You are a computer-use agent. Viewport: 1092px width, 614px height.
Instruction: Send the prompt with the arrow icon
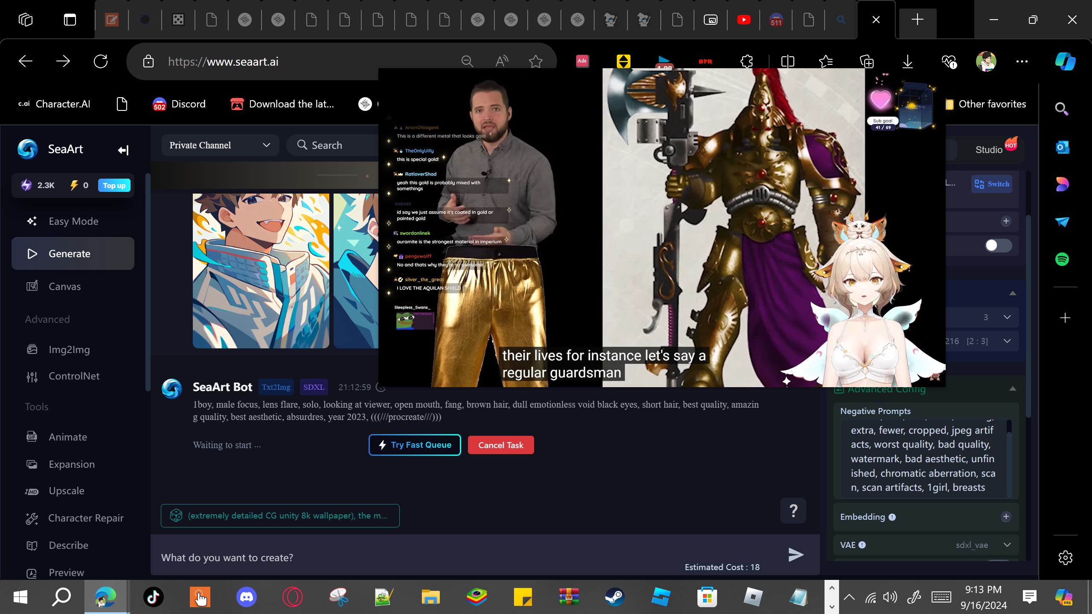click(796, 554)
